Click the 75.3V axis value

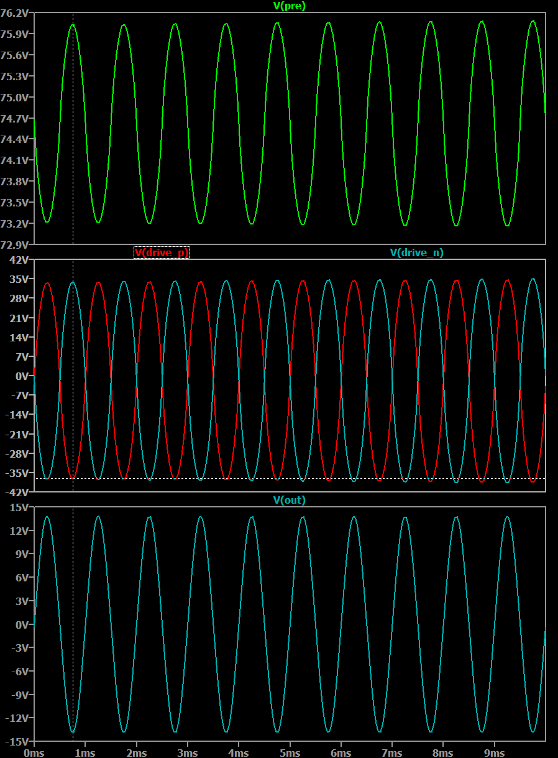(x=14, y=76)
